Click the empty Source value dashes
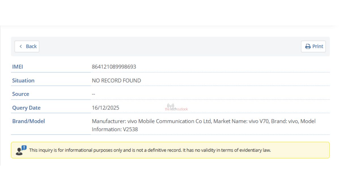Viewport: 340px width, 191px height. [x=93, y=94]
